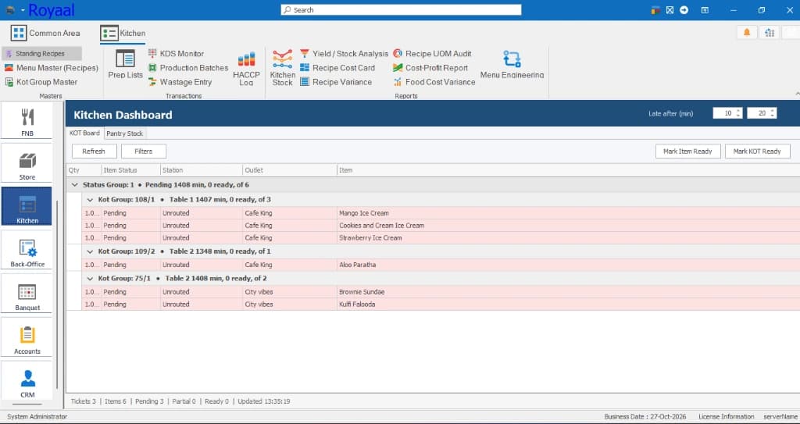Screen dimensions: 800x424
Task: Select the Brownie Sundae row
Action: (441, 292)
